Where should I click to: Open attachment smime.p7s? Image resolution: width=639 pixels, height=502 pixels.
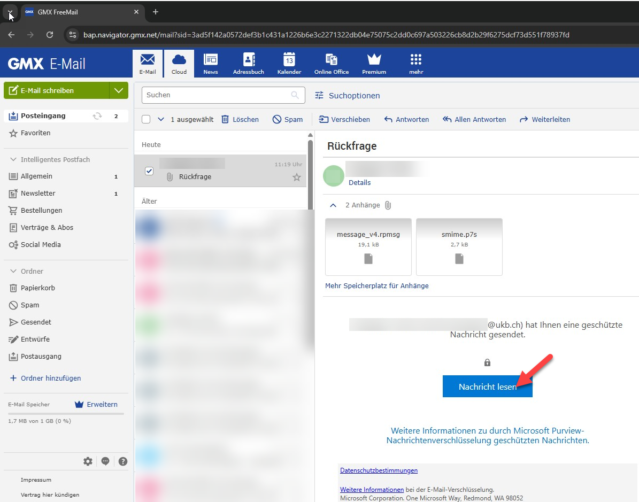point(459,247)
